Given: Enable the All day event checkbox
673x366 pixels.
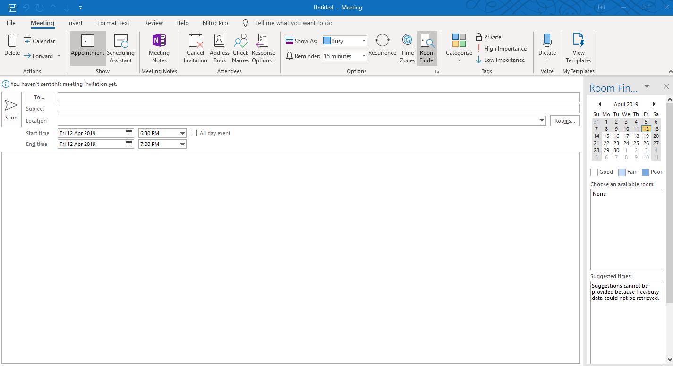Looking at the screenshot, I should 194,133.
